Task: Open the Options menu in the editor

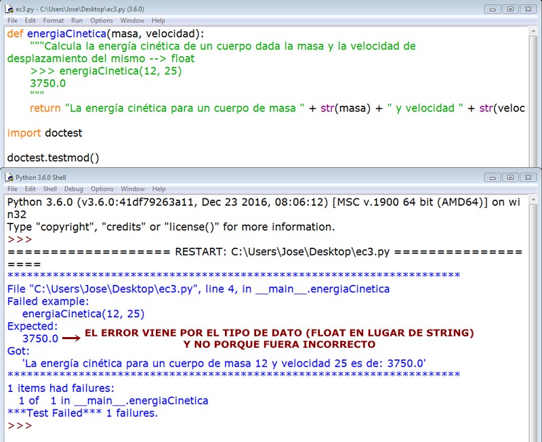Action: tap(102, 20)
